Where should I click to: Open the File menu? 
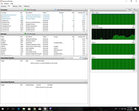pyautogui.click(x=2, y=4)
